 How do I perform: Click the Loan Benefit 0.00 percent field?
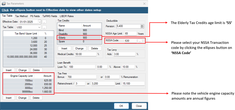pyautogui.click(x=102, y=67)
